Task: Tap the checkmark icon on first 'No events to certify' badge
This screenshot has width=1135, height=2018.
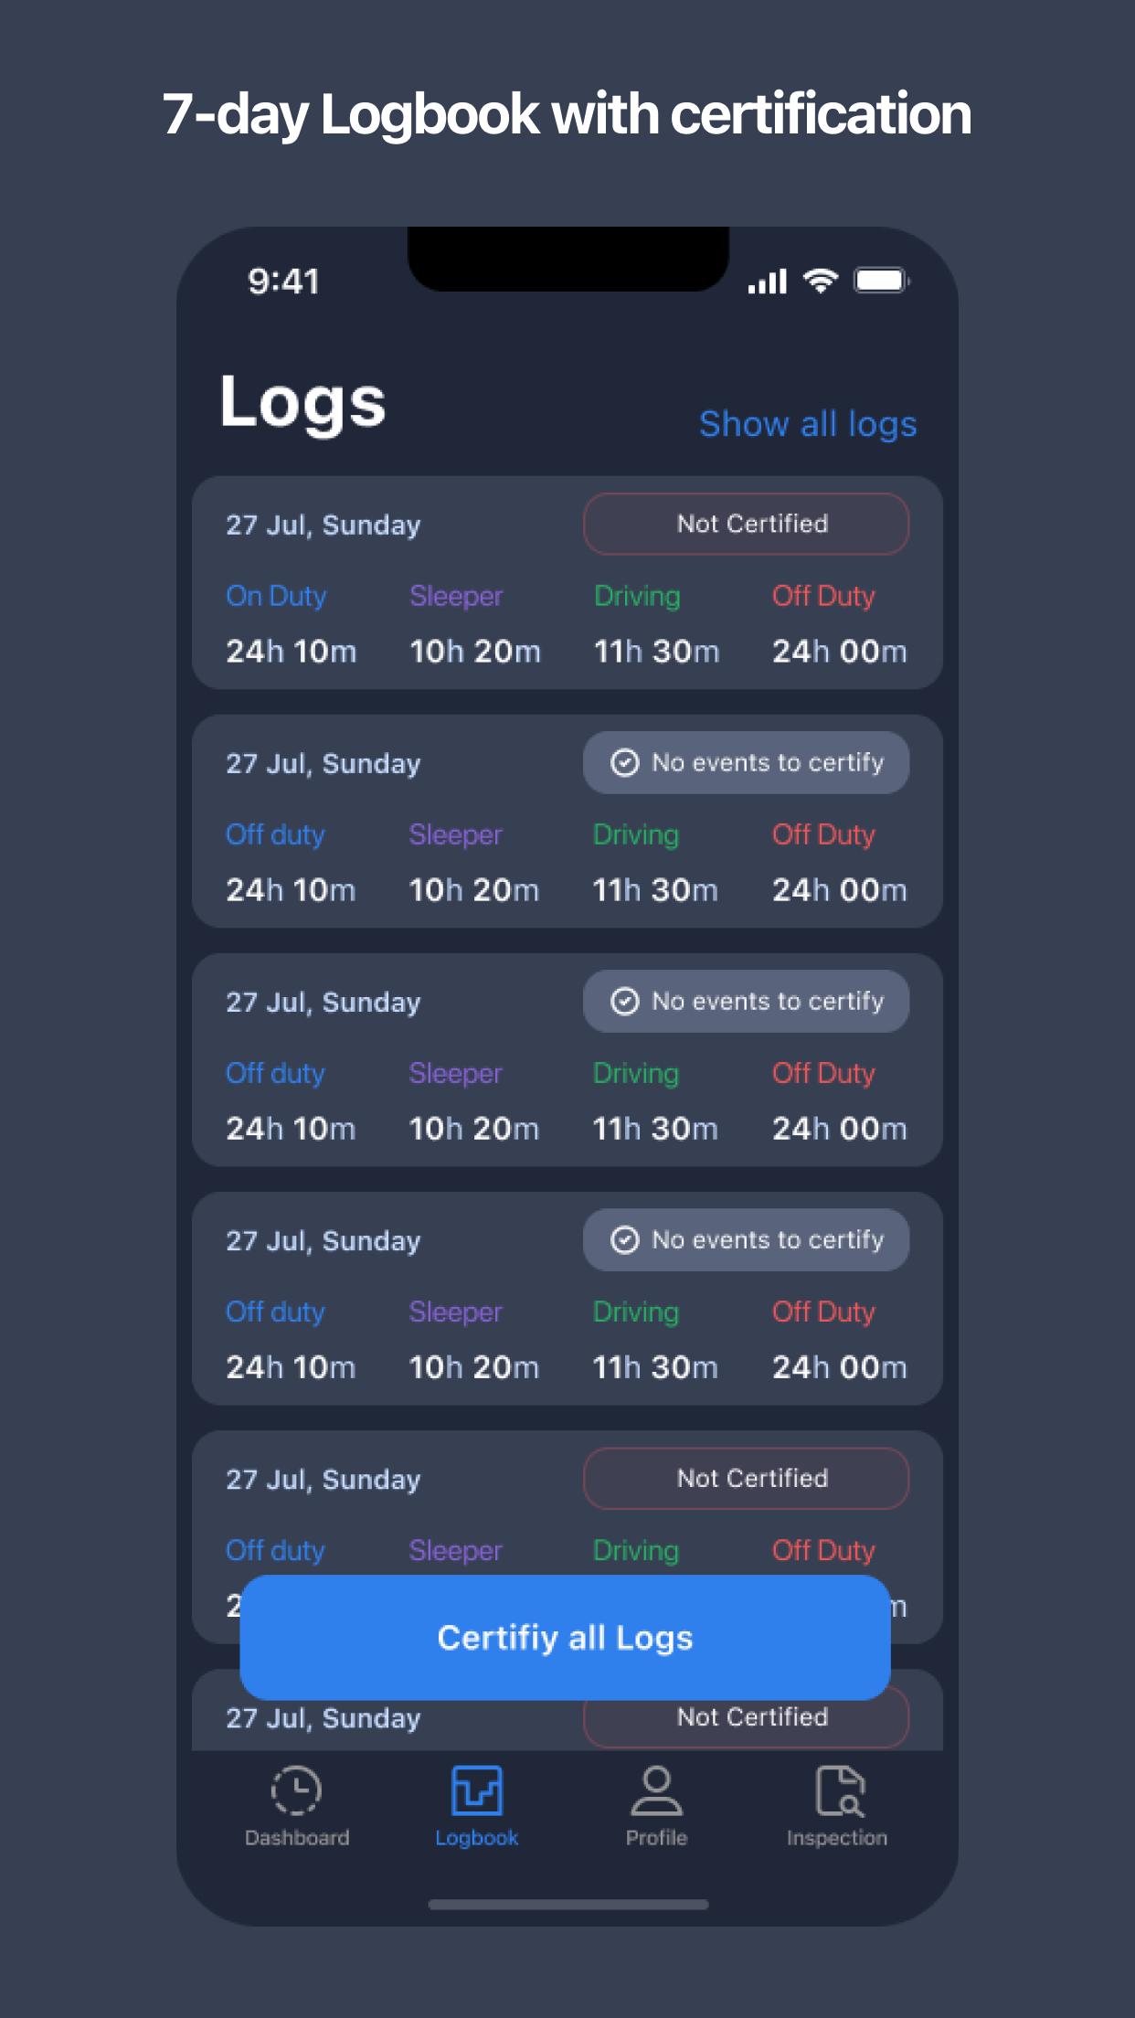Action: click(624, 762)
